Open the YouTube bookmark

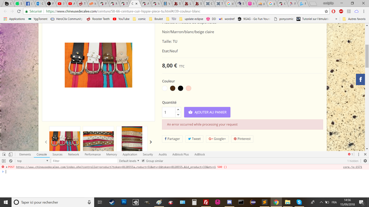point(121,19)
